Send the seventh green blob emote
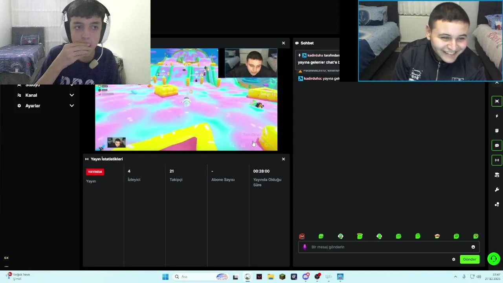Image resolution: width=503 pixels, height=283 pixels. point(418,236)
